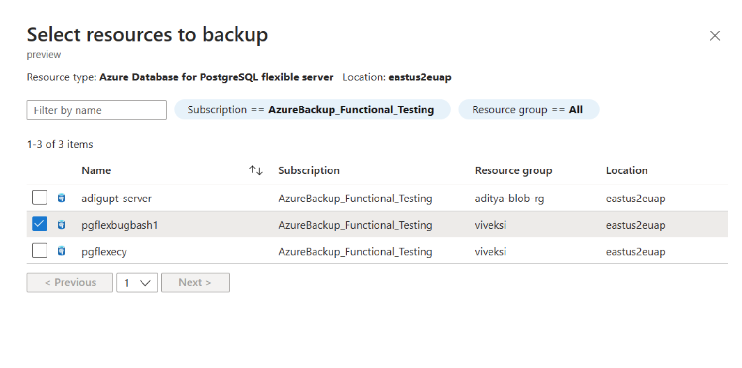Click the pgflexecy resource name
The height and width of the screenshot is (368, 742).
104,252
